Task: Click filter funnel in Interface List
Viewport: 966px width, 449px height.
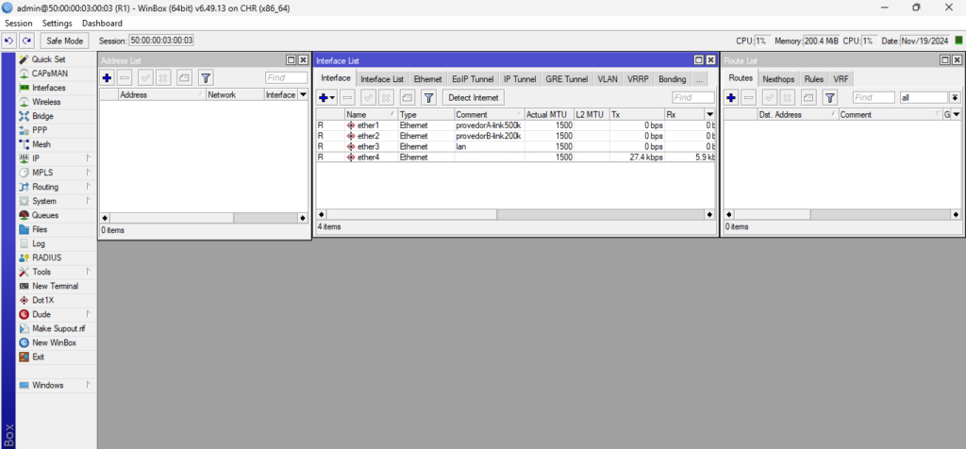Action: point(429,97)
